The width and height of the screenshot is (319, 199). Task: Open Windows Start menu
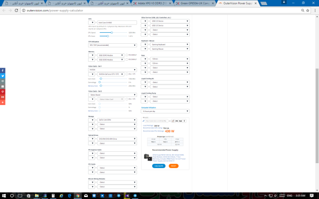coord(3,196)
